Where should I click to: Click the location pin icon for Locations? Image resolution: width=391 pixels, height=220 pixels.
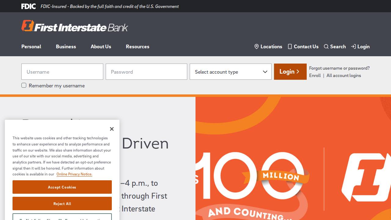coord(257,46)
